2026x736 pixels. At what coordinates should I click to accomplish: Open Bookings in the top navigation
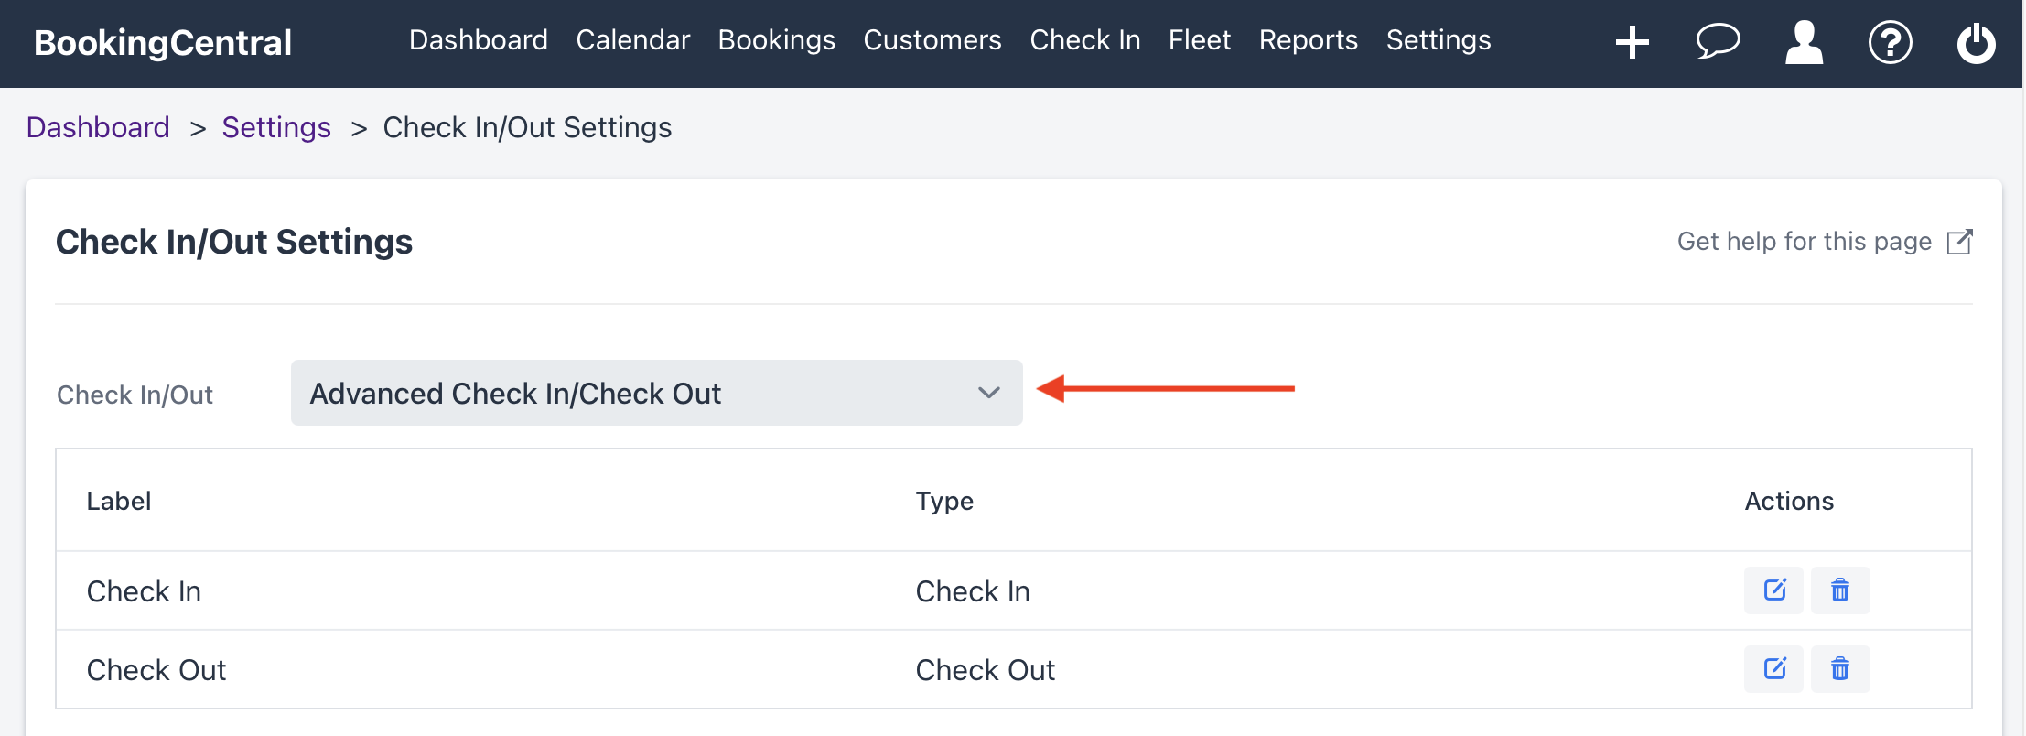[776, 40]
